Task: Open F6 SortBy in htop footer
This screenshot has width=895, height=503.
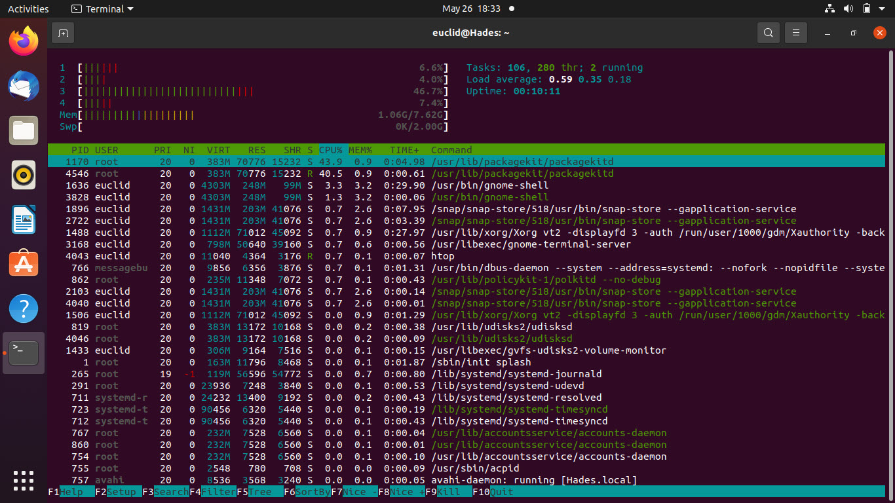Action: (307, 492)
